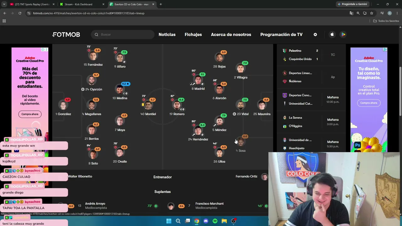Image resolution: width=402 pixels, height=226 pixels.
Task: Select player 25 Maureira
Action: click(x=262, y=107)
